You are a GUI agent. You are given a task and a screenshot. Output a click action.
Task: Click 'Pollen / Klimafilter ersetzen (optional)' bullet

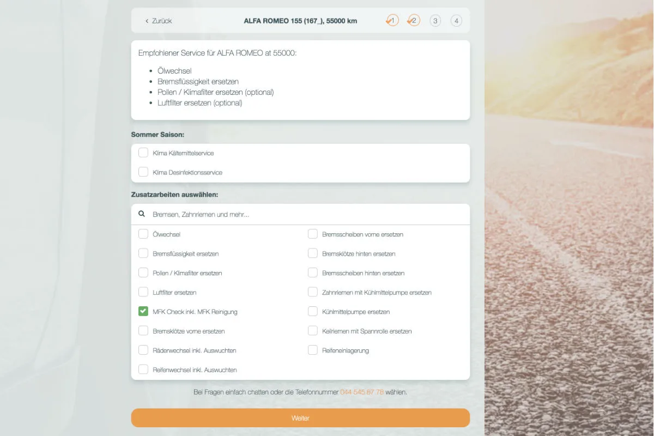tap(216, 92)
